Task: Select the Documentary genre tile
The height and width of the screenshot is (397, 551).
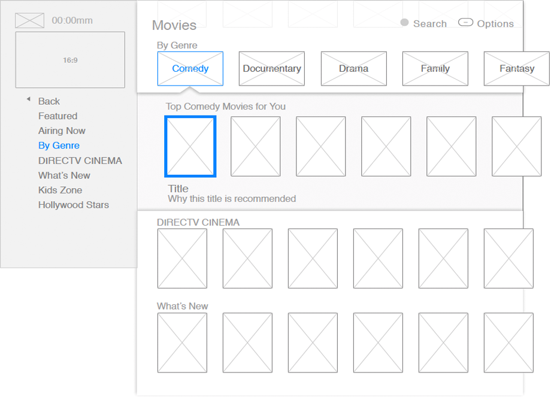Action: (x=272, y=68)
